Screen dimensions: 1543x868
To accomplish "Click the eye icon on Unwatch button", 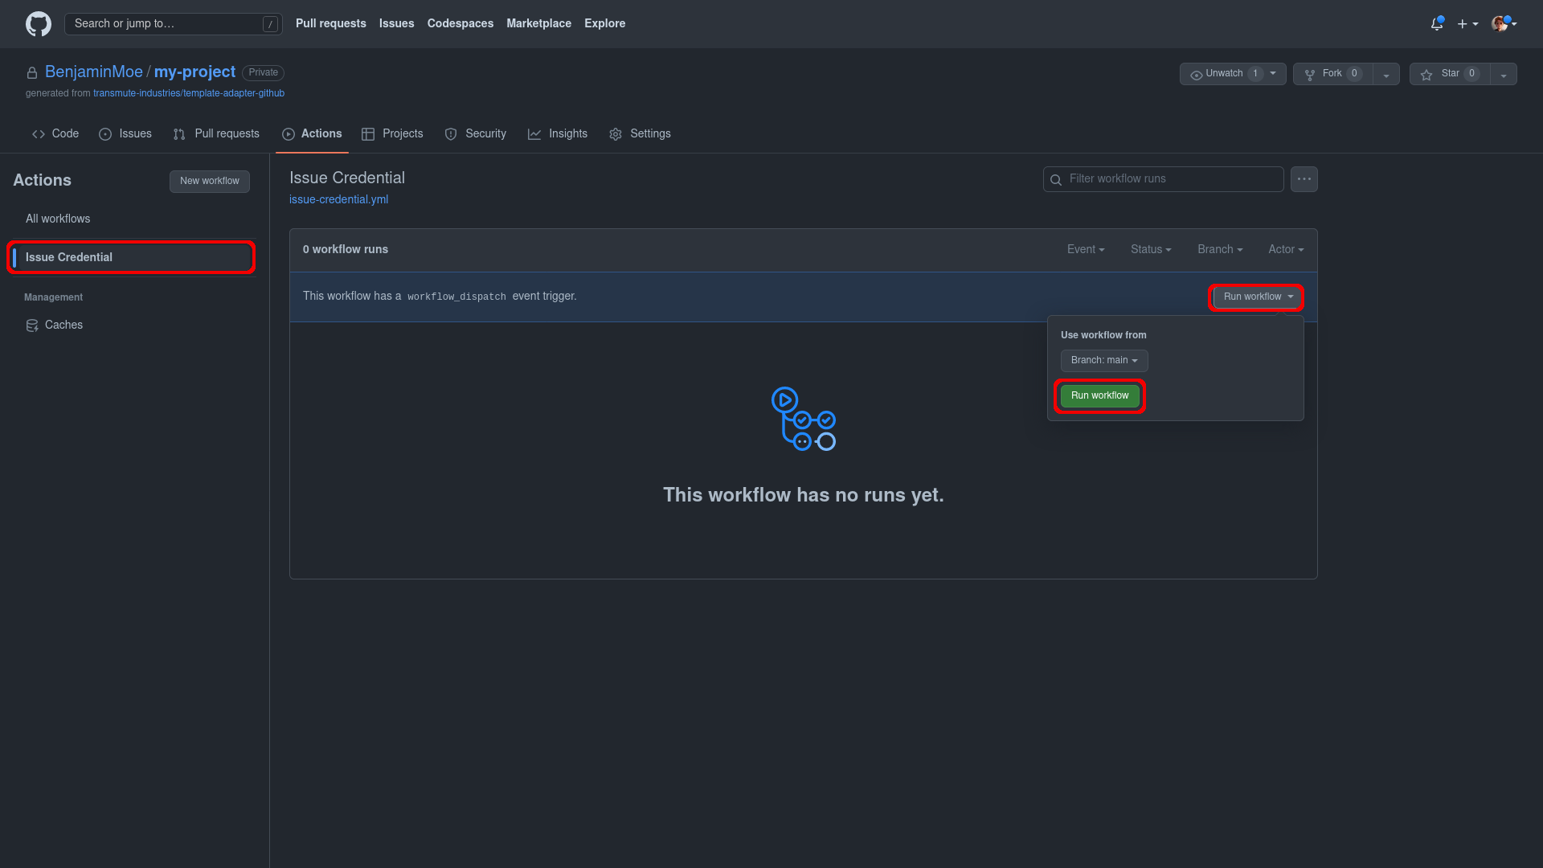I will tap(1196, 75).
